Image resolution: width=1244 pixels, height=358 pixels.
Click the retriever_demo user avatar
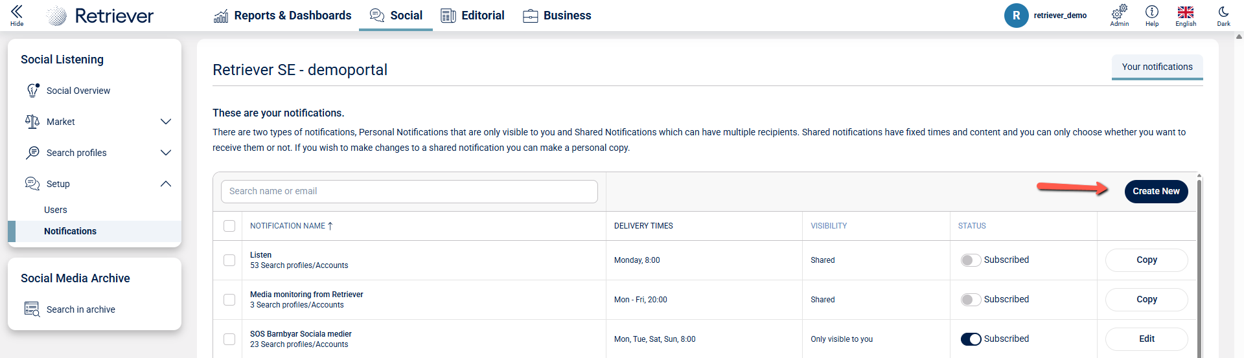(x=1016, y=16)
